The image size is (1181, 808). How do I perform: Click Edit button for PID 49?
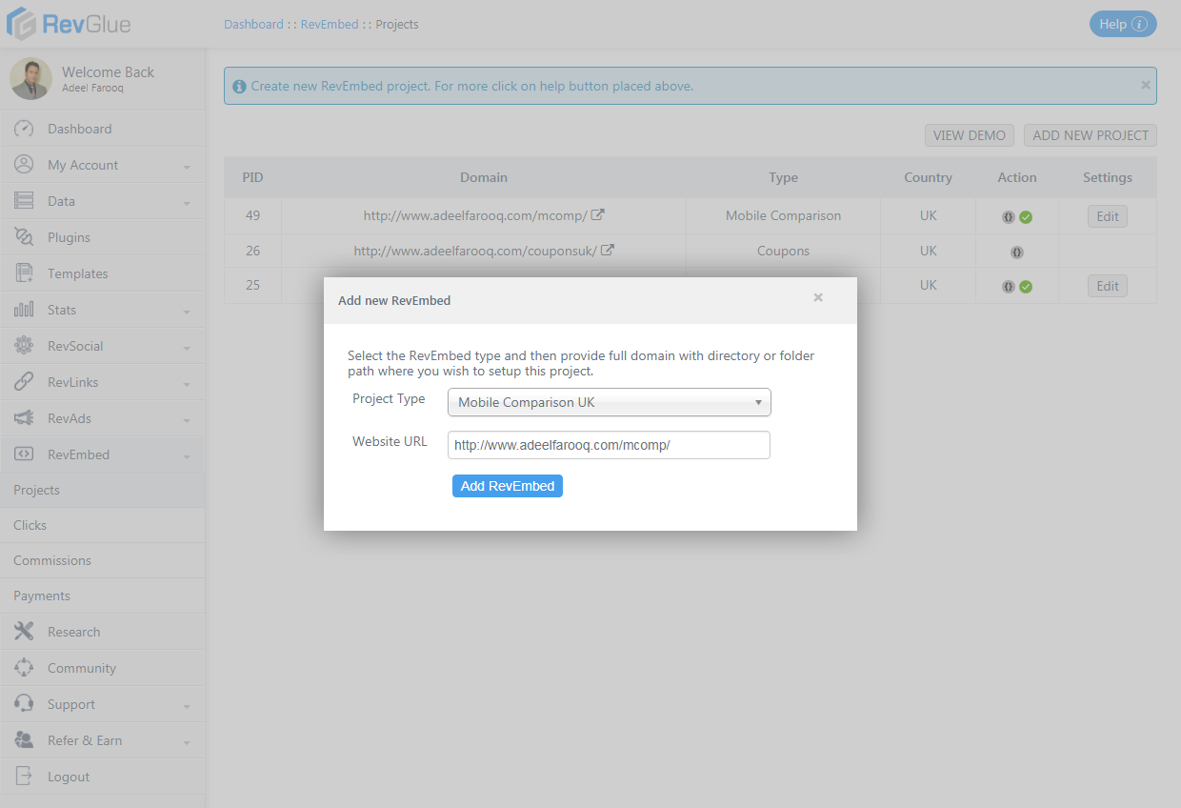1108,216
